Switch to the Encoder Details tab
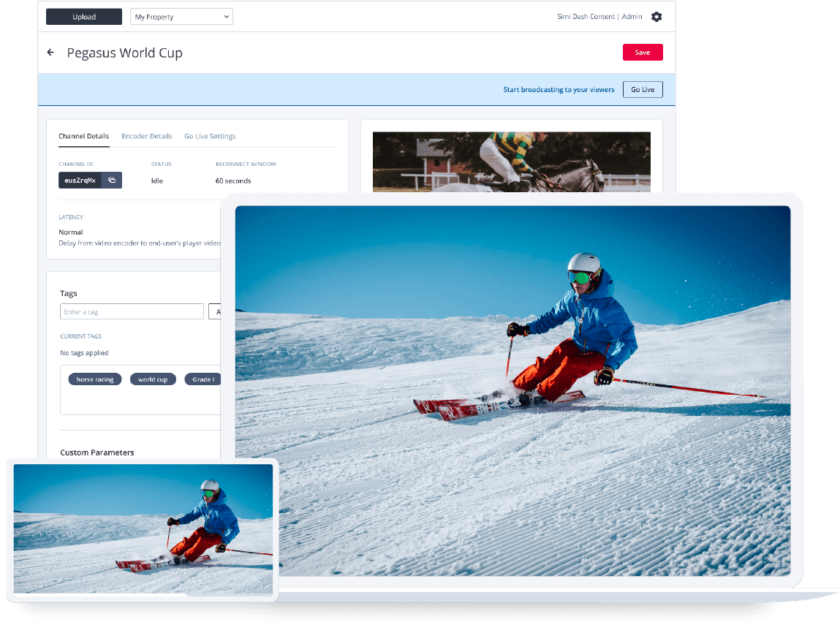 pos(146,136)
